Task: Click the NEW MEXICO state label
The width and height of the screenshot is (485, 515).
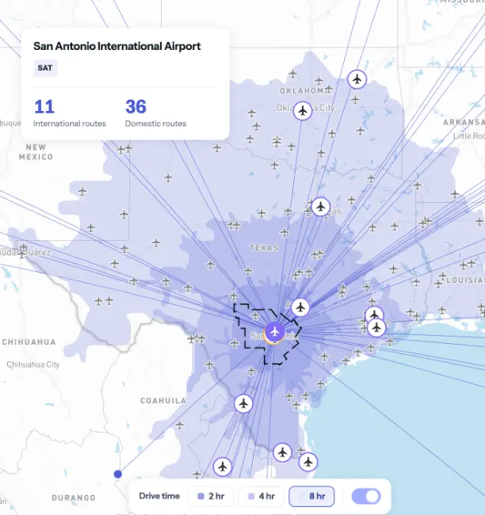Action: point(36,152)
